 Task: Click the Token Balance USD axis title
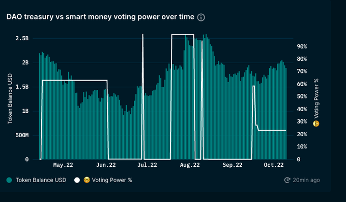click(10, 98)
